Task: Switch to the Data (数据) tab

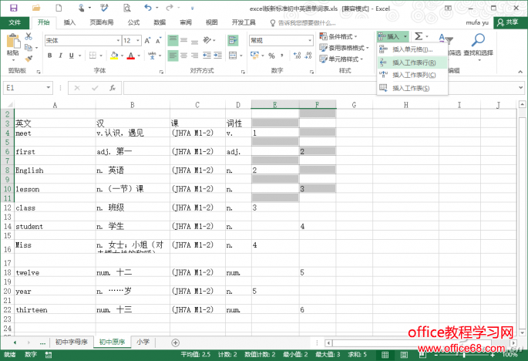Action: click(160, 22)
